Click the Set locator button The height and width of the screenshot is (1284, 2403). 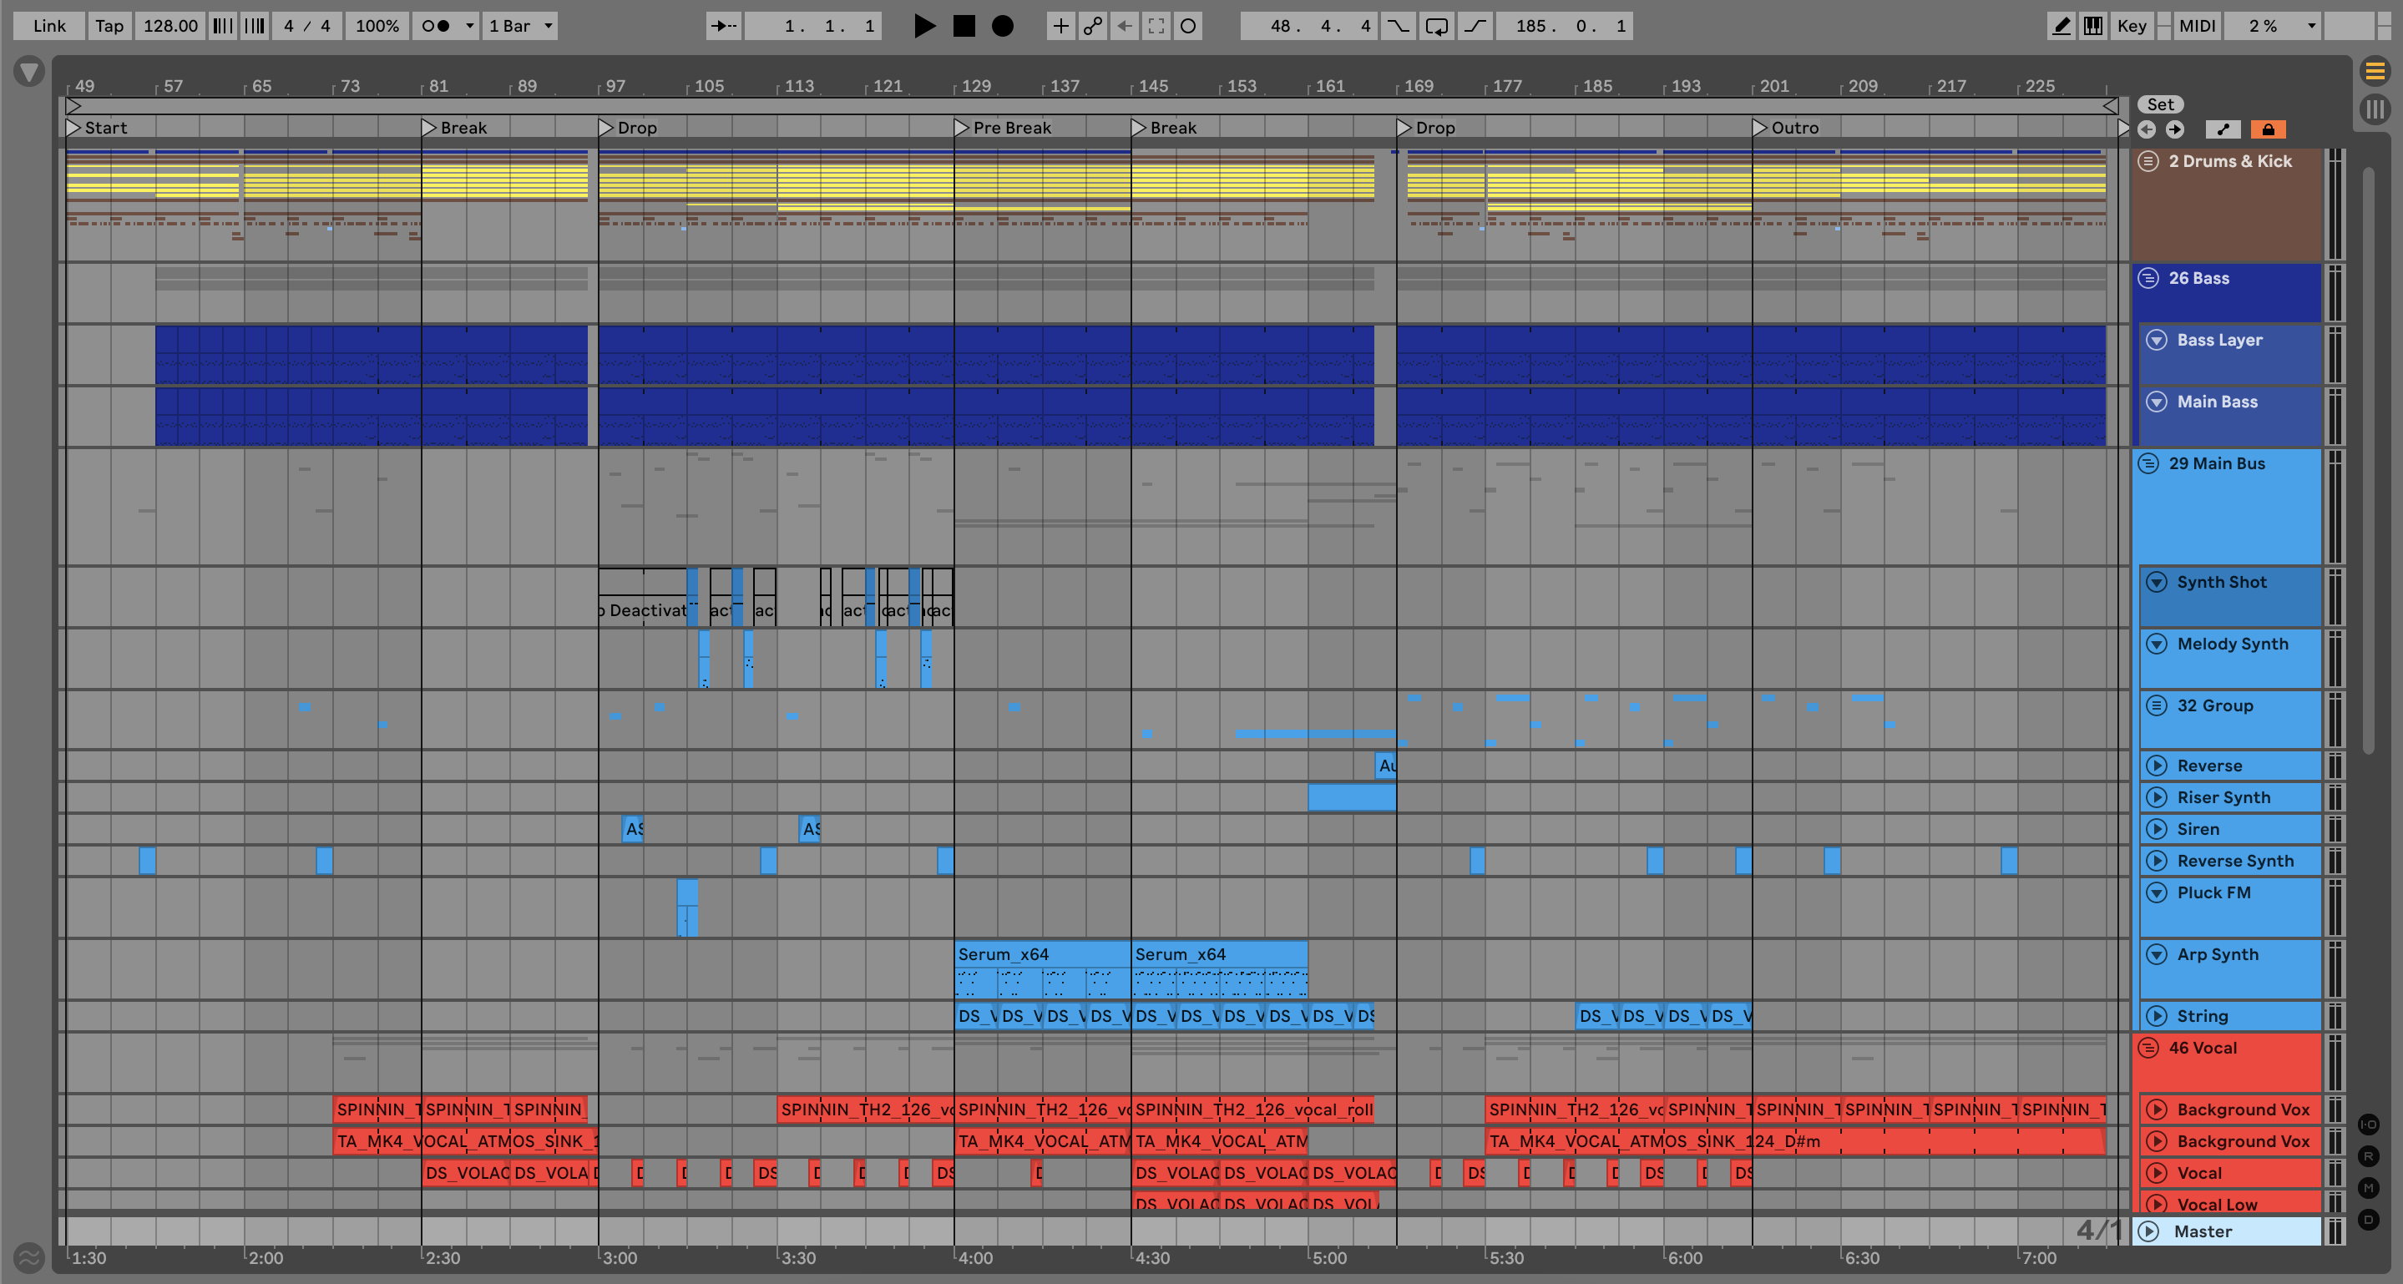point(2161,104)
